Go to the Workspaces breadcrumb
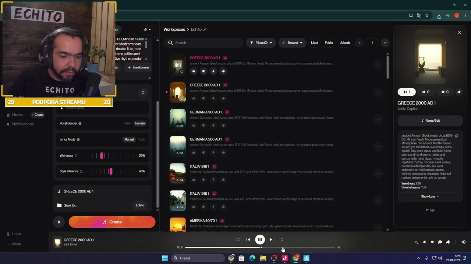471x264 pixels. (174, 30)
